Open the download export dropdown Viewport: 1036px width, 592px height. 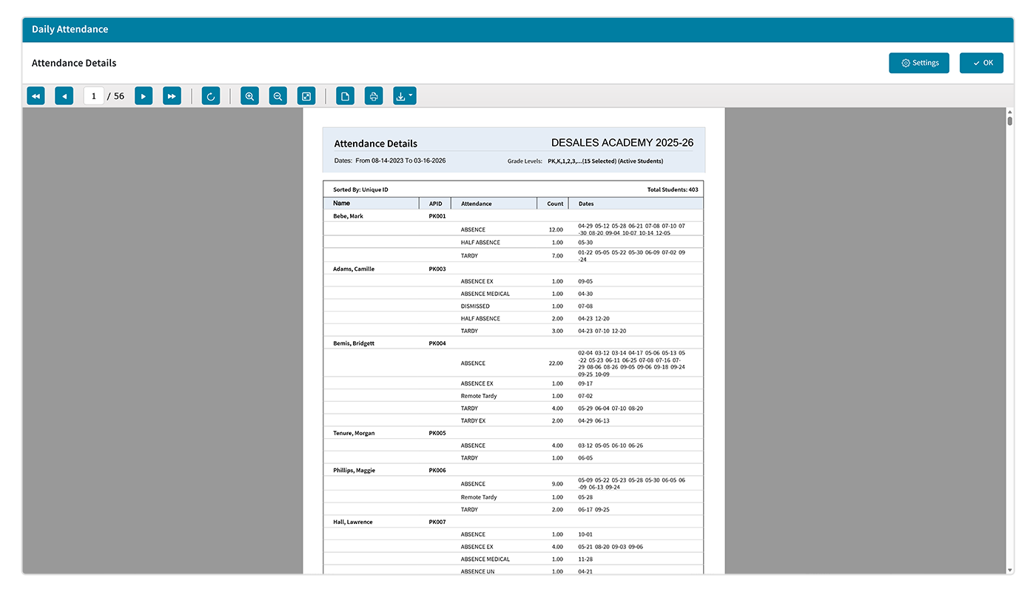tap(405, 95)
